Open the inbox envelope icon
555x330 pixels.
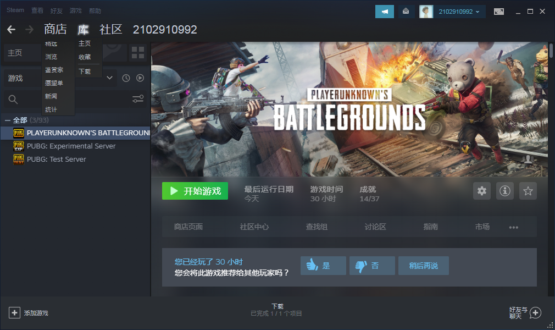click(x=406, y=12)
